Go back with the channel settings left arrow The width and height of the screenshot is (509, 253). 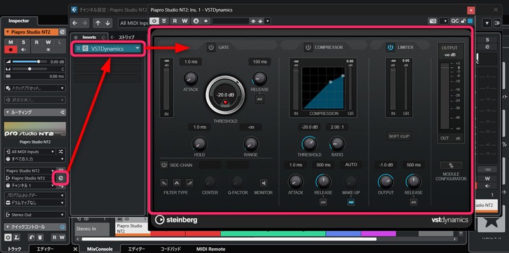[x=75, y=23]
